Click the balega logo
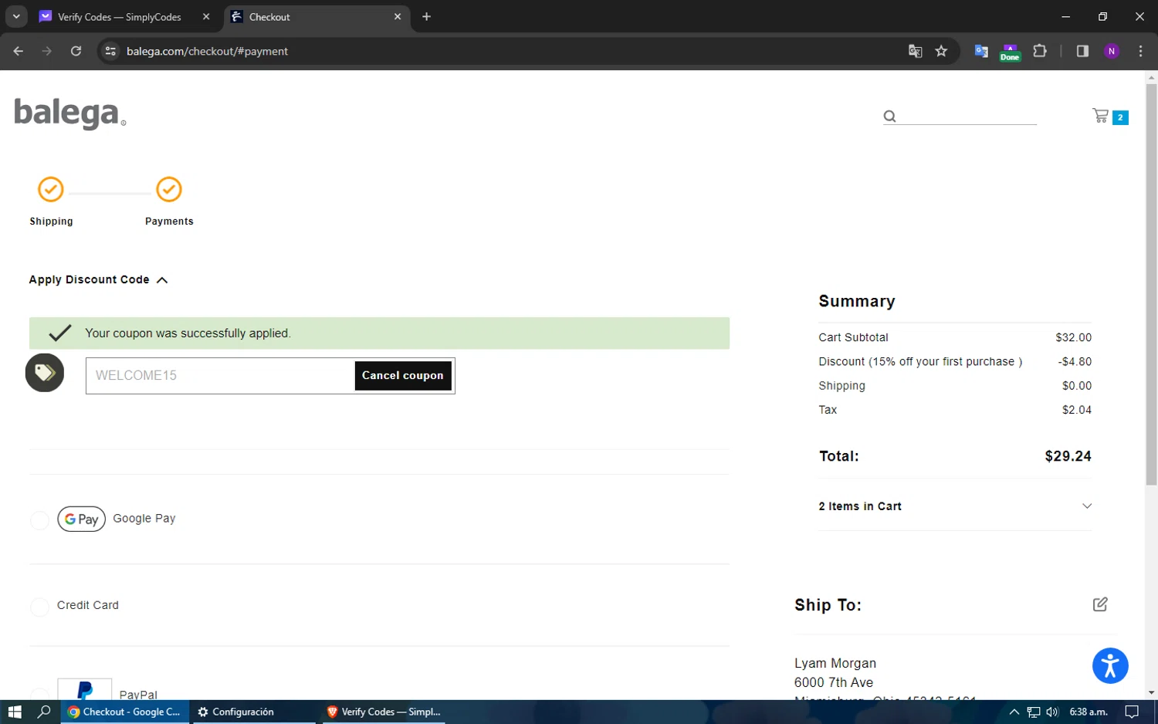 [x=69, y=113]
